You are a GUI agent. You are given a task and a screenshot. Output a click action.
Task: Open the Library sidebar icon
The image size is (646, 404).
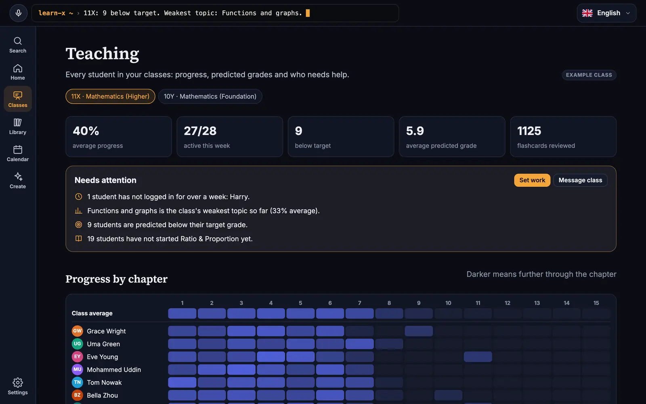click(x=18, y=126)
